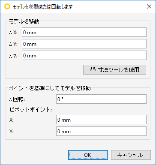
Task: Click the モデルを移動 group heading
Action: pyautogui.click(x=24, y=21)
